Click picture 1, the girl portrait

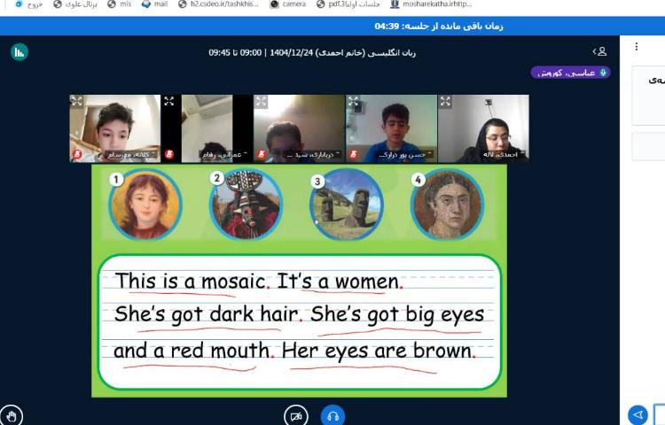145,205
